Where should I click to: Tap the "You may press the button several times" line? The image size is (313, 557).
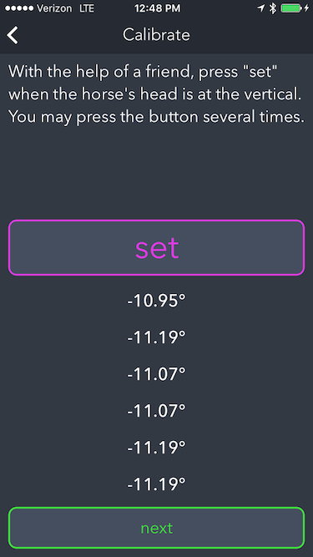[156, 117]
